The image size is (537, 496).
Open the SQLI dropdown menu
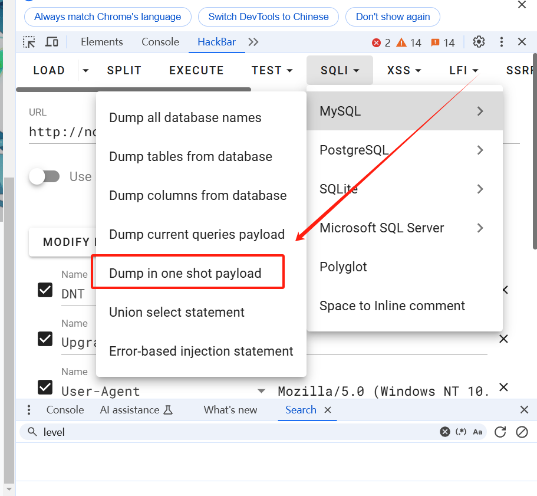point(340,70)
